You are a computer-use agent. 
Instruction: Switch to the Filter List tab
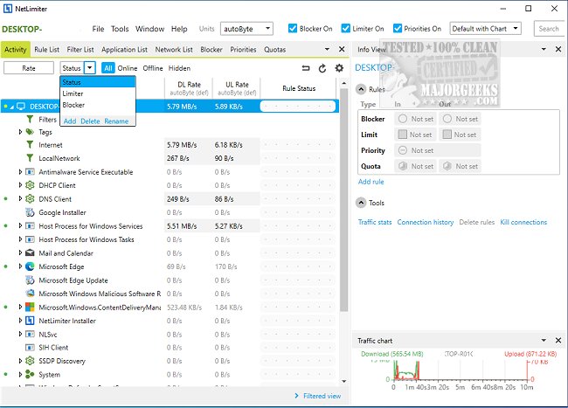tap(80, 50)
